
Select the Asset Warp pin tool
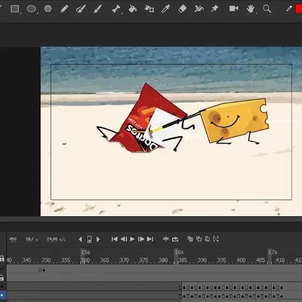click(x=215, y=9)
